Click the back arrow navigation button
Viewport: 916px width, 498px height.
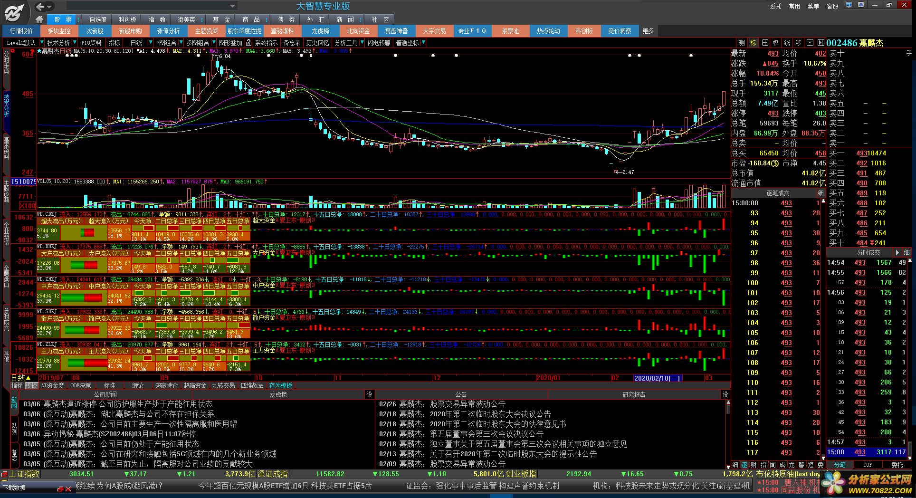click(40, 6)
